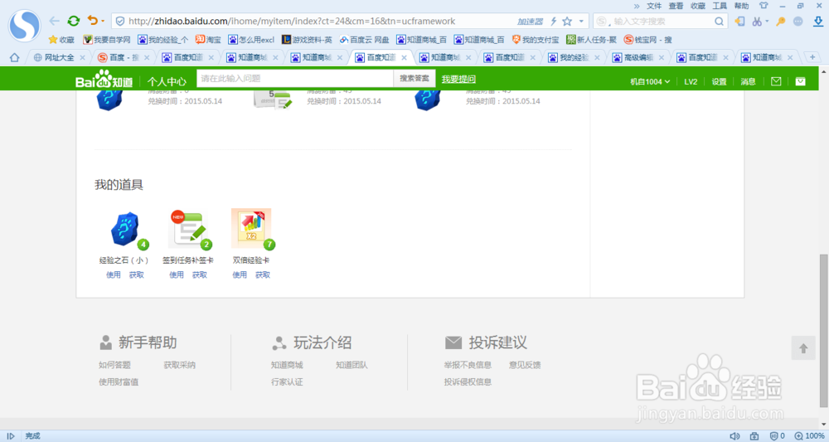829x442 pixels.
Task: Open 知道商城 footer link
Action: pos(287,365)
